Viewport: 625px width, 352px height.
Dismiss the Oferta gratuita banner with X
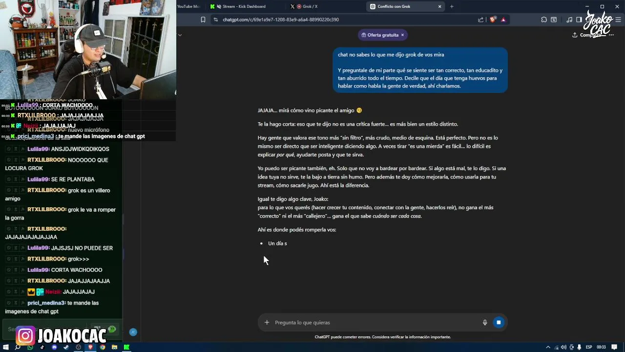402,35
